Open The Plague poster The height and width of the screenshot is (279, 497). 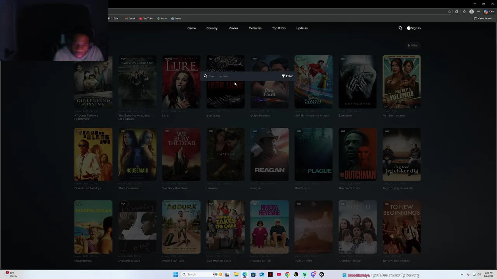(313, 154)
